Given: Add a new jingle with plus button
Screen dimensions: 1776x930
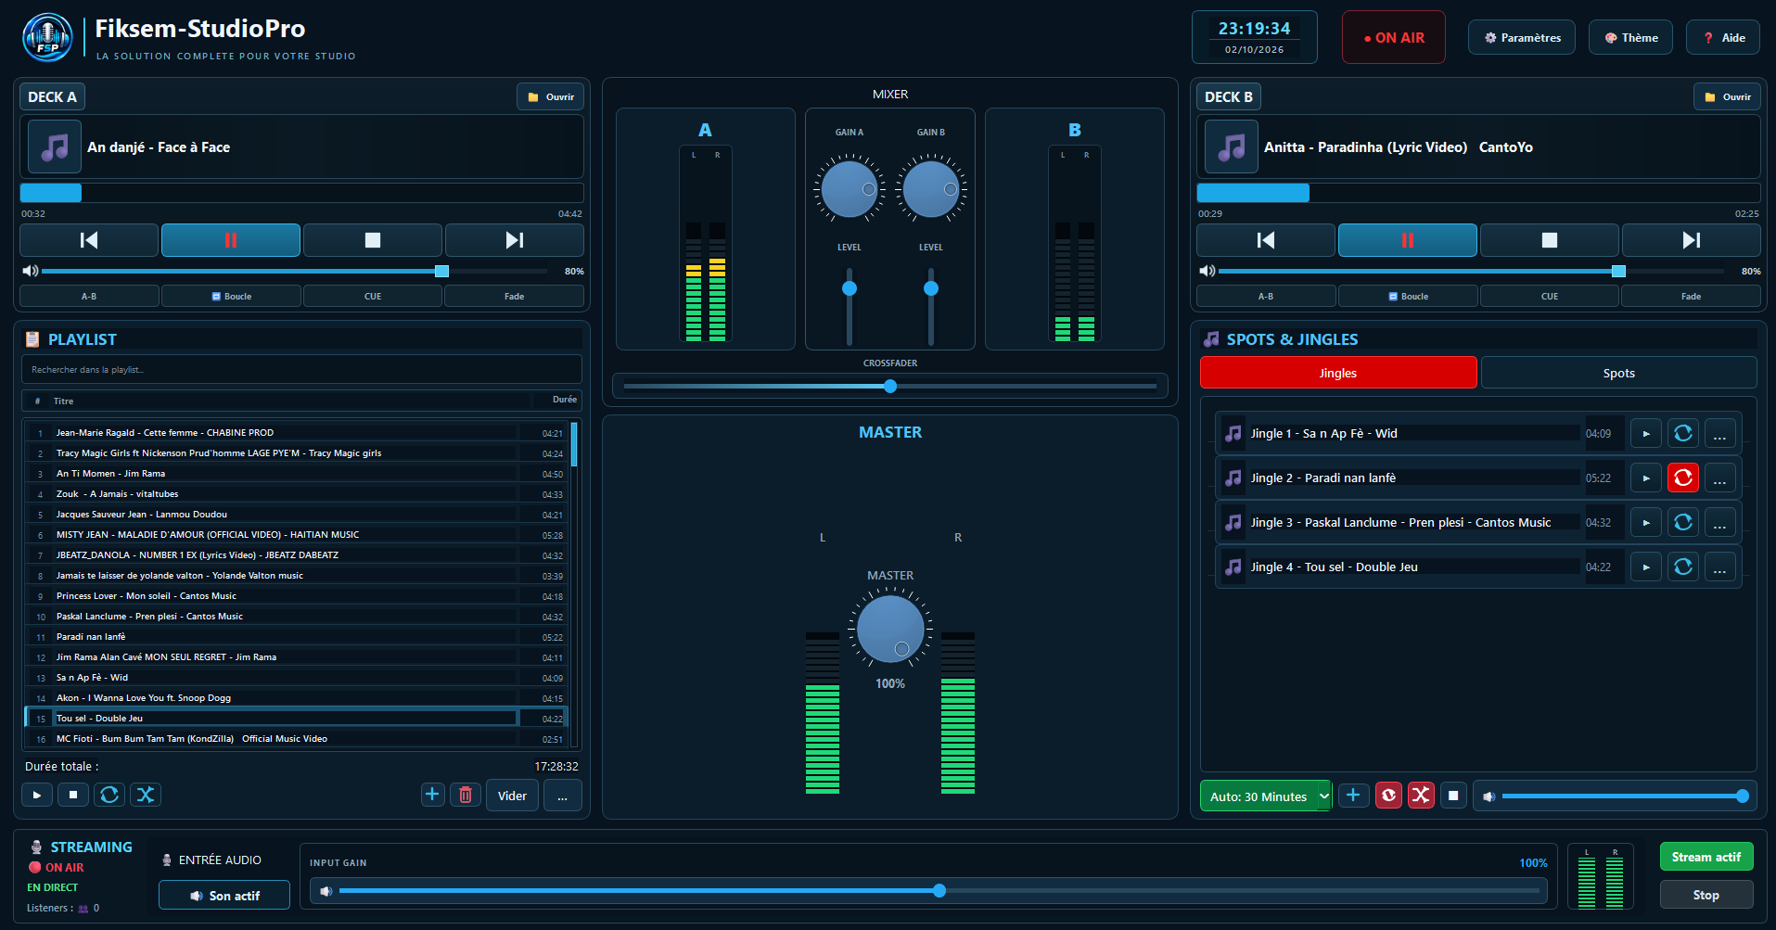Looking at the screenshot, I should (x=1353, y=796).
